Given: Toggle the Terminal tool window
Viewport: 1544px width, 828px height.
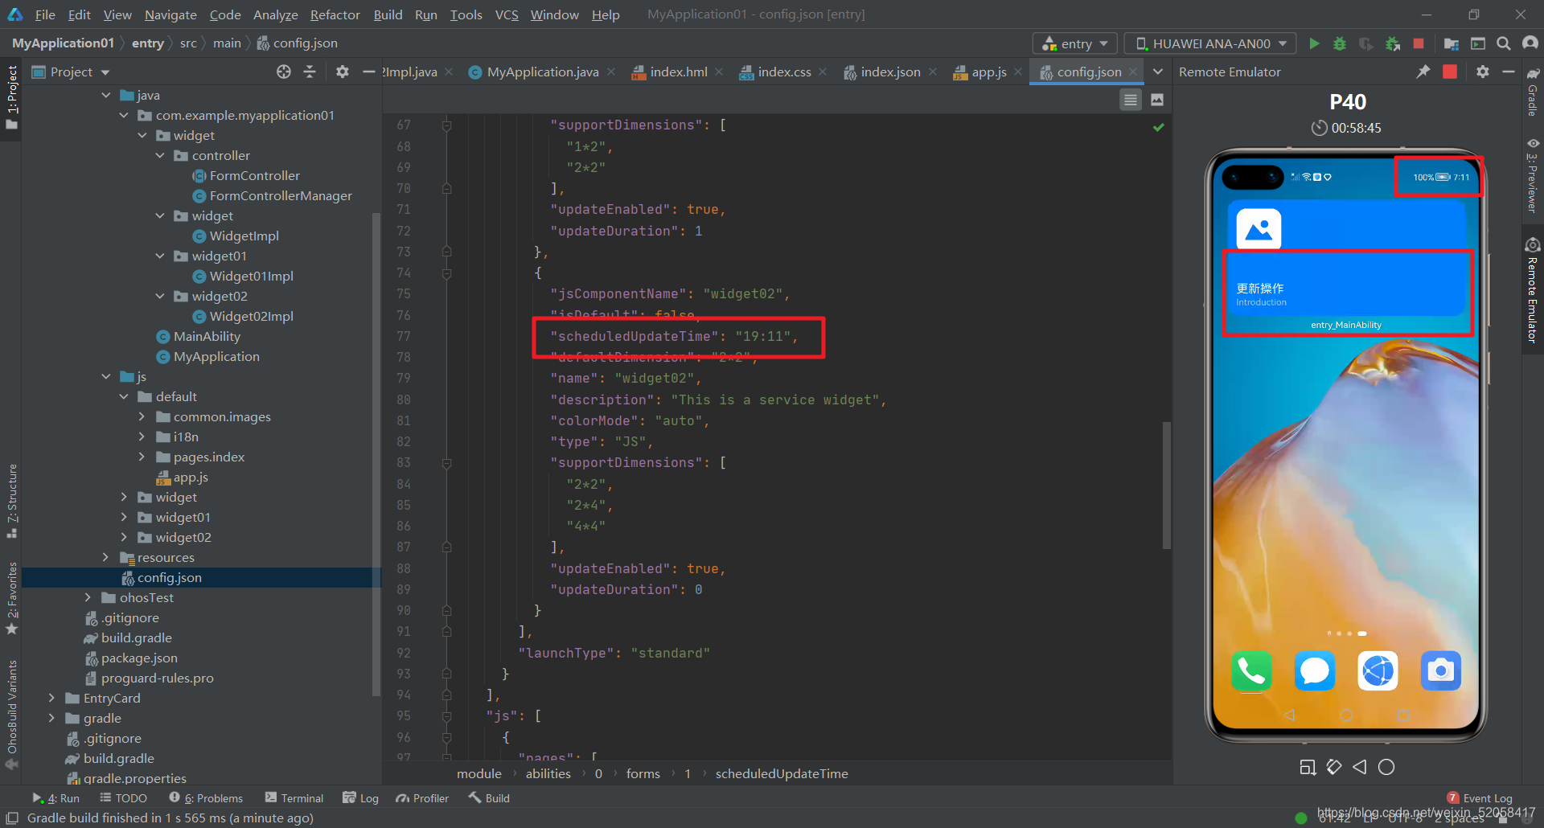Looking at the screenshot, I should [x=294, y=798].
